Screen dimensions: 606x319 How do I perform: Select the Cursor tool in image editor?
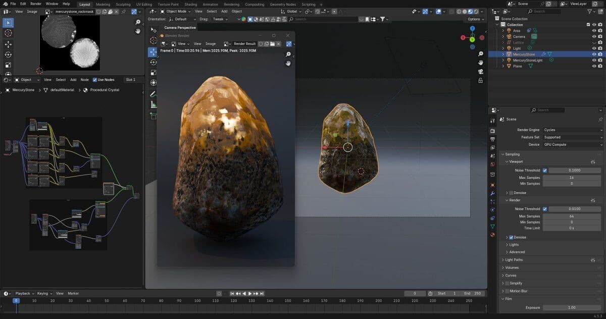click(8, 33)
